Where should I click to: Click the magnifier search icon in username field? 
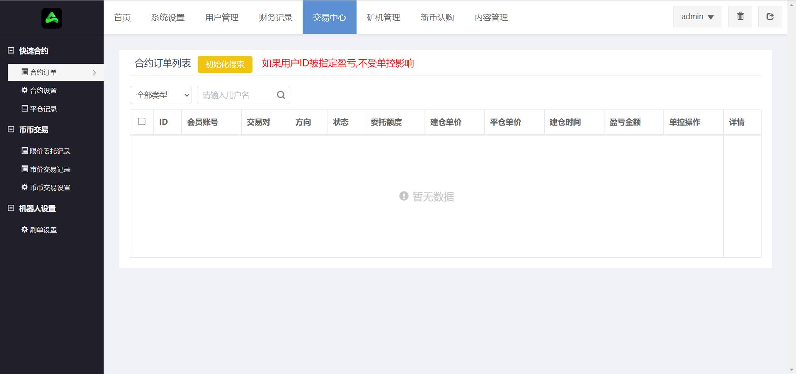[281, 95]
